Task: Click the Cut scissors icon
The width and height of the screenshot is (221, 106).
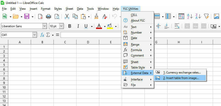Action: tap(67, 16)
